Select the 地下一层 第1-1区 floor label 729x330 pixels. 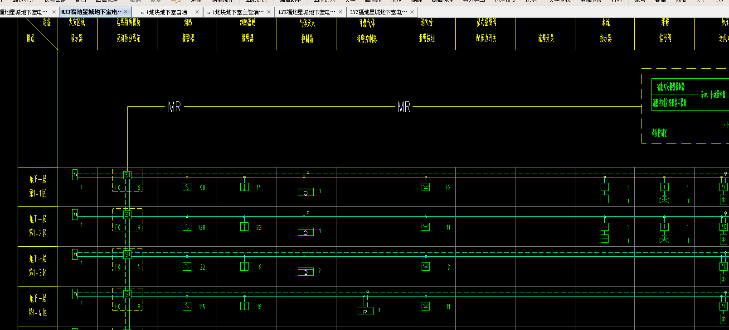[x=38, y=186]
